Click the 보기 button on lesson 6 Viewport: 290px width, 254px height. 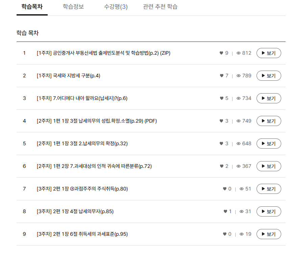coord(269,166)
